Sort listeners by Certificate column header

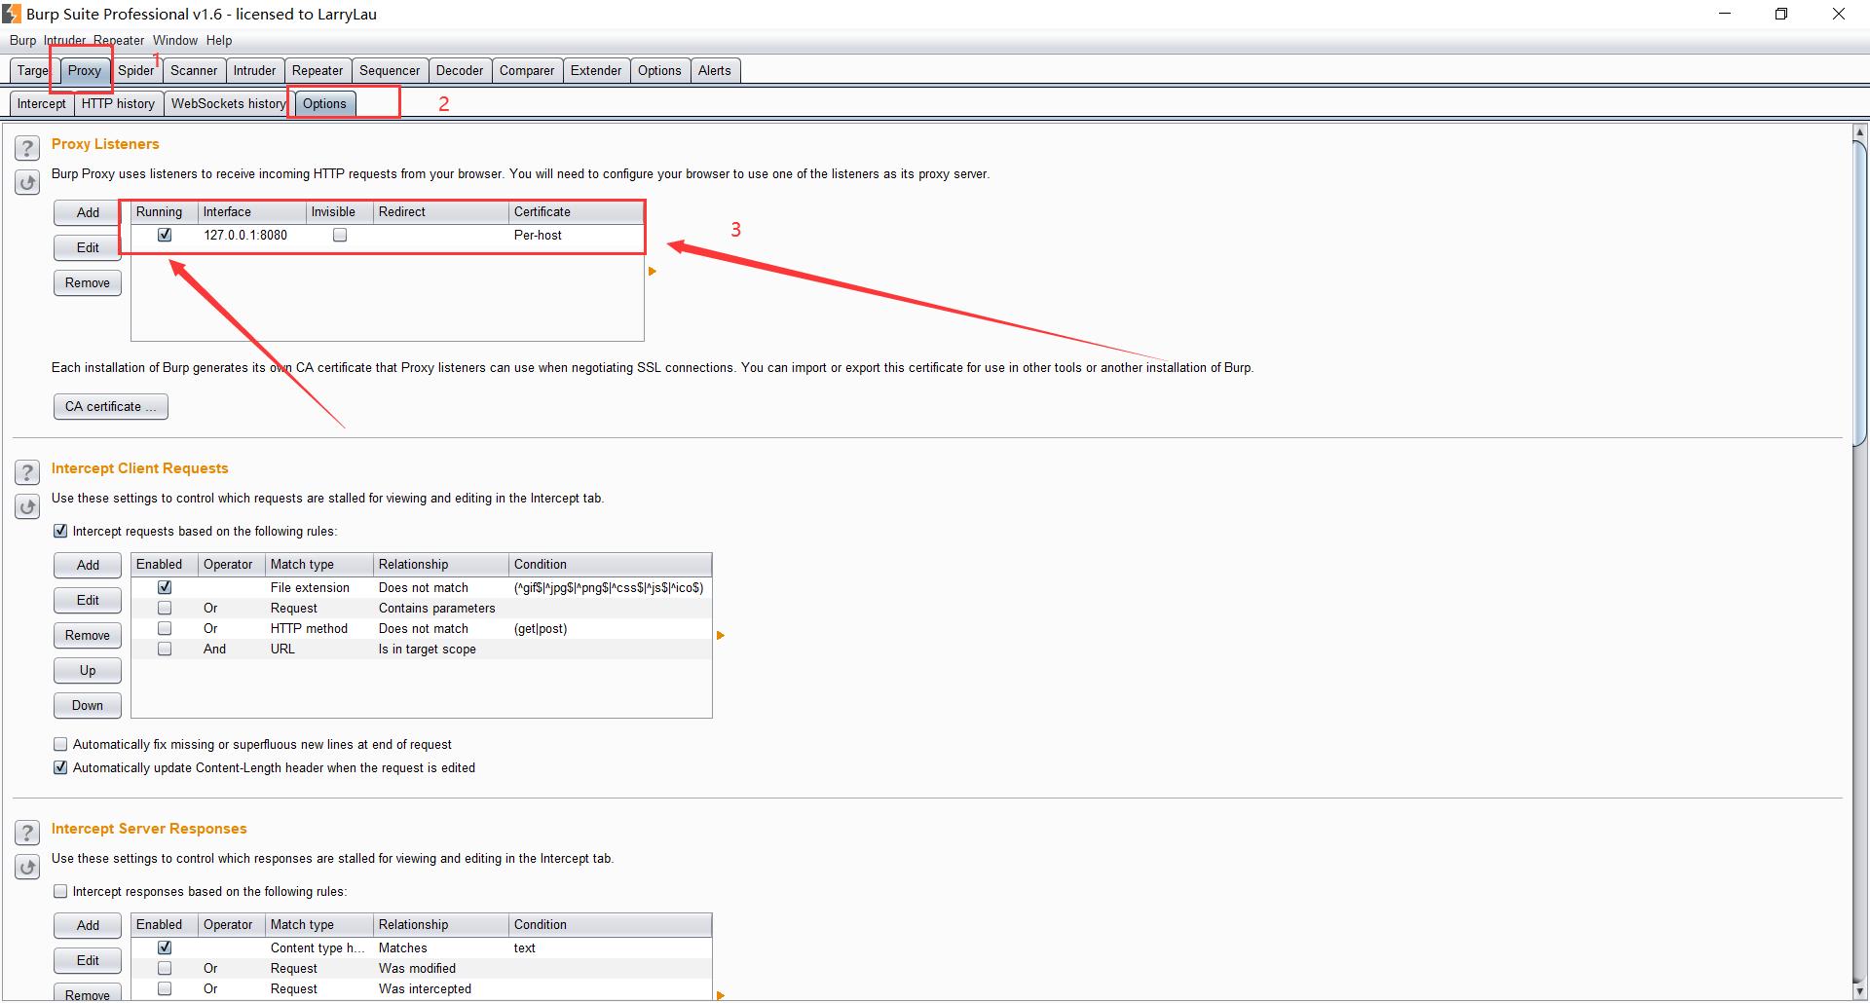click(576, 211)
